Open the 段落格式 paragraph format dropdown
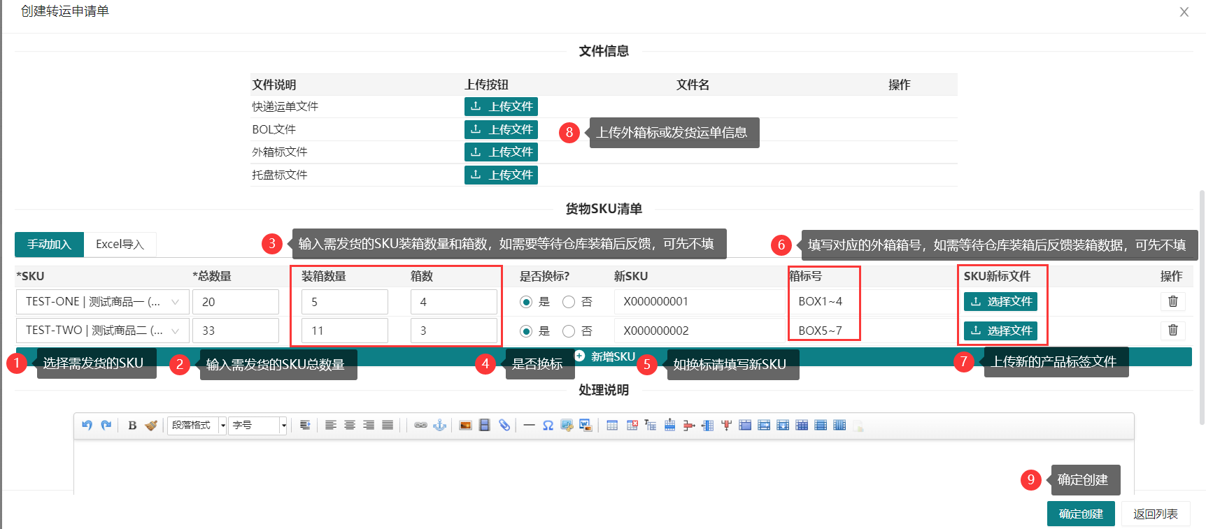The image size is (1206, 529). 197,425
